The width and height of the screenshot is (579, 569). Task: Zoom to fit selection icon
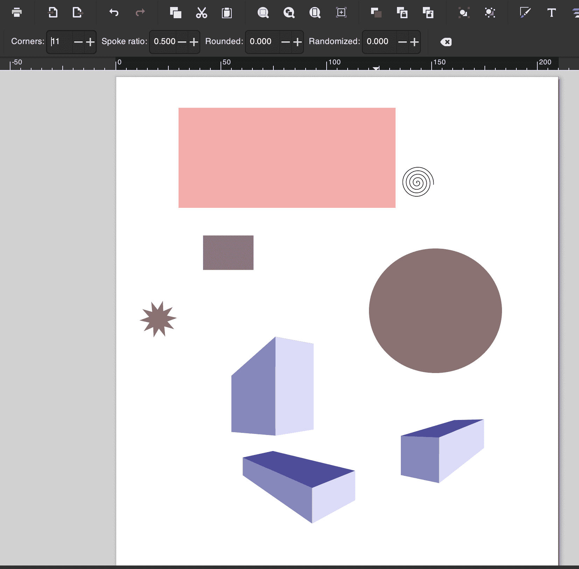(263, 13)
